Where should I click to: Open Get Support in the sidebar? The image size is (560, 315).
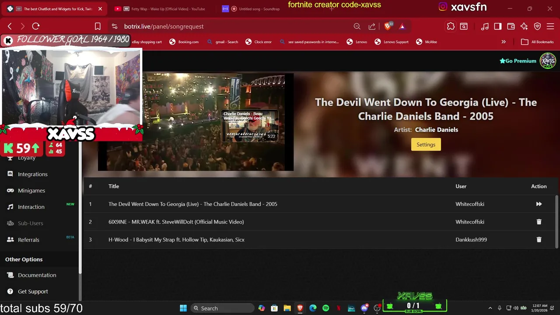pyautogui.click(x=33, y=291)
